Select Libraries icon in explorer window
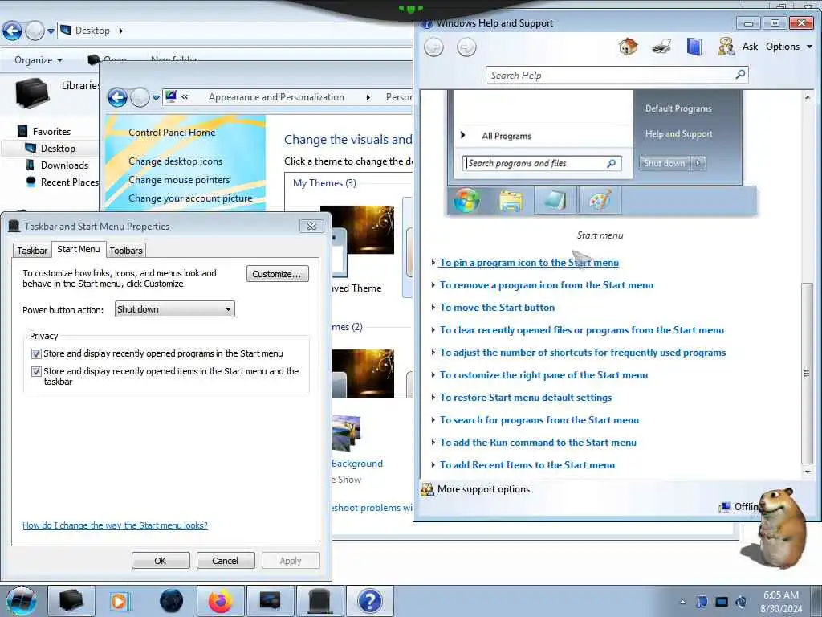Viewport: 822px width, 617px height. click(x=32, y=92)
